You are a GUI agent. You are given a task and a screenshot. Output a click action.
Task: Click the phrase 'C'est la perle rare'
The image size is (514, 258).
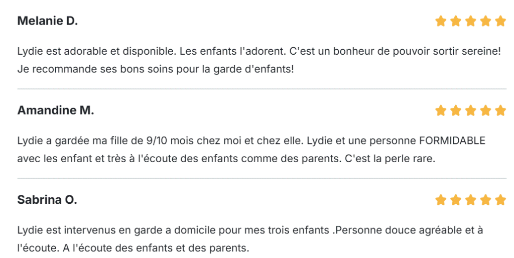(390, 159)
